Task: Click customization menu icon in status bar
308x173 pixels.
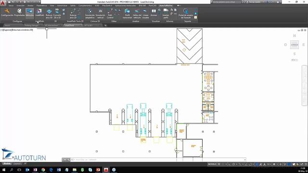Action: pos(306,164)
